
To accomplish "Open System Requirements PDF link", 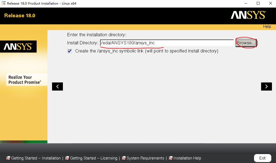I will point(145,158).
